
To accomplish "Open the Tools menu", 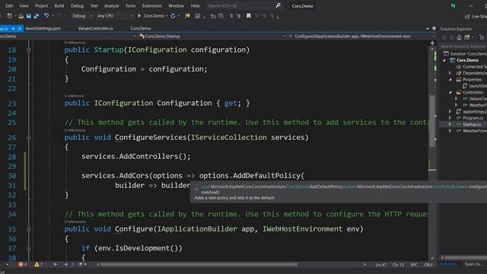I will [130, 6].
